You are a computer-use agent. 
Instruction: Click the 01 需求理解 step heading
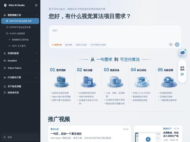click(x=58, y=70)
